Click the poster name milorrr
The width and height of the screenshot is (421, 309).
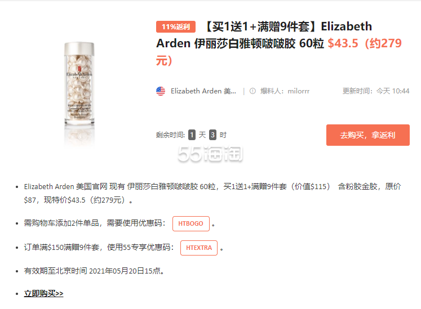pyautogui.click(x=299, y=91)
